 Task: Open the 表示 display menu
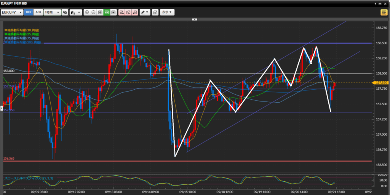click(x=167, y=12)
